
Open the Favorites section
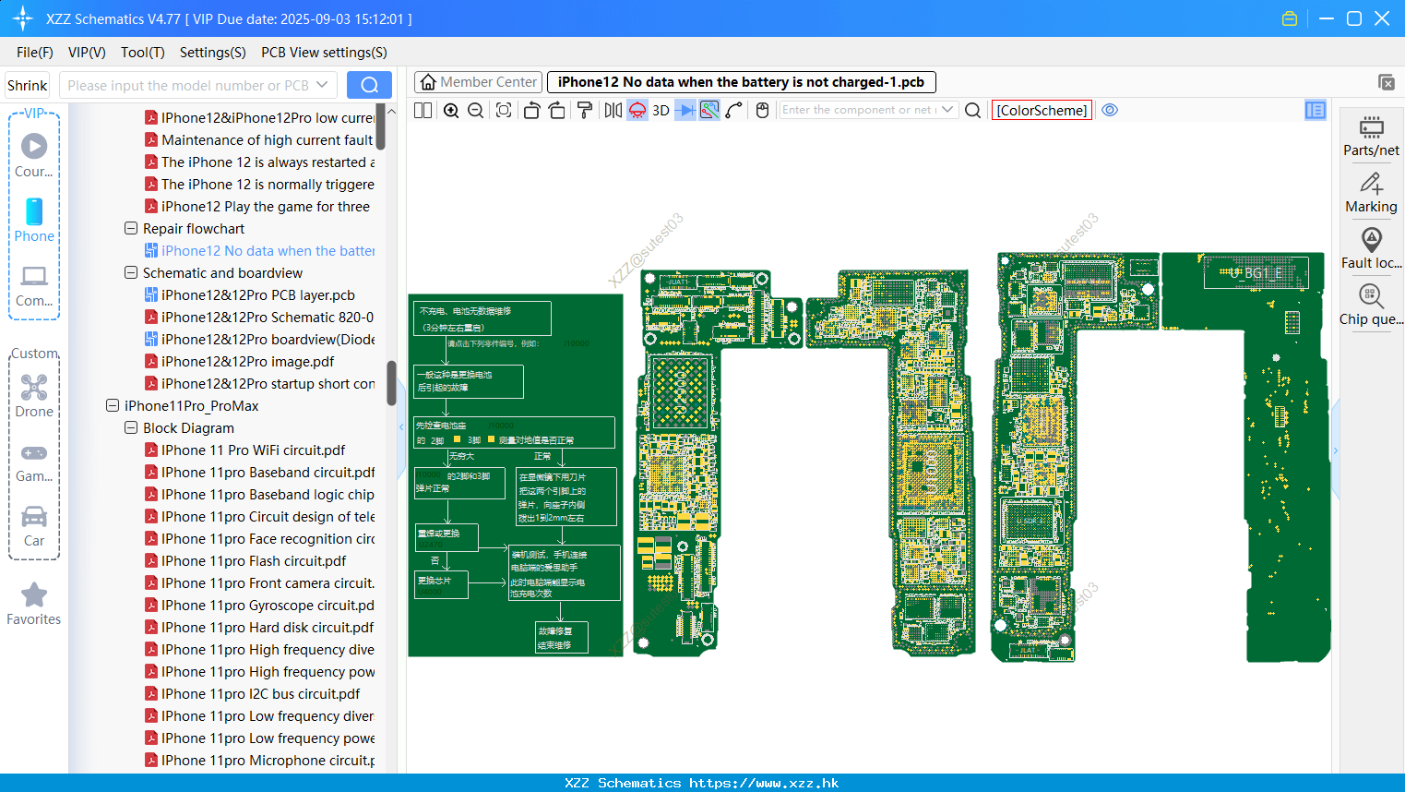tap(34, 604)
